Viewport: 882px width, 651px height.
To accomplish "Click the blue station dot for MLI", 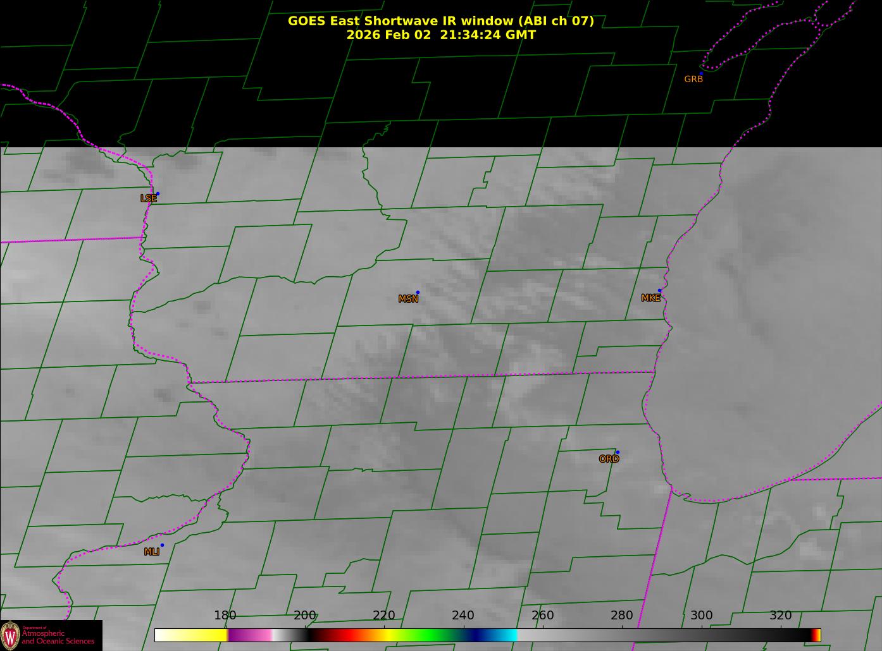I will (x=162, y=545).
